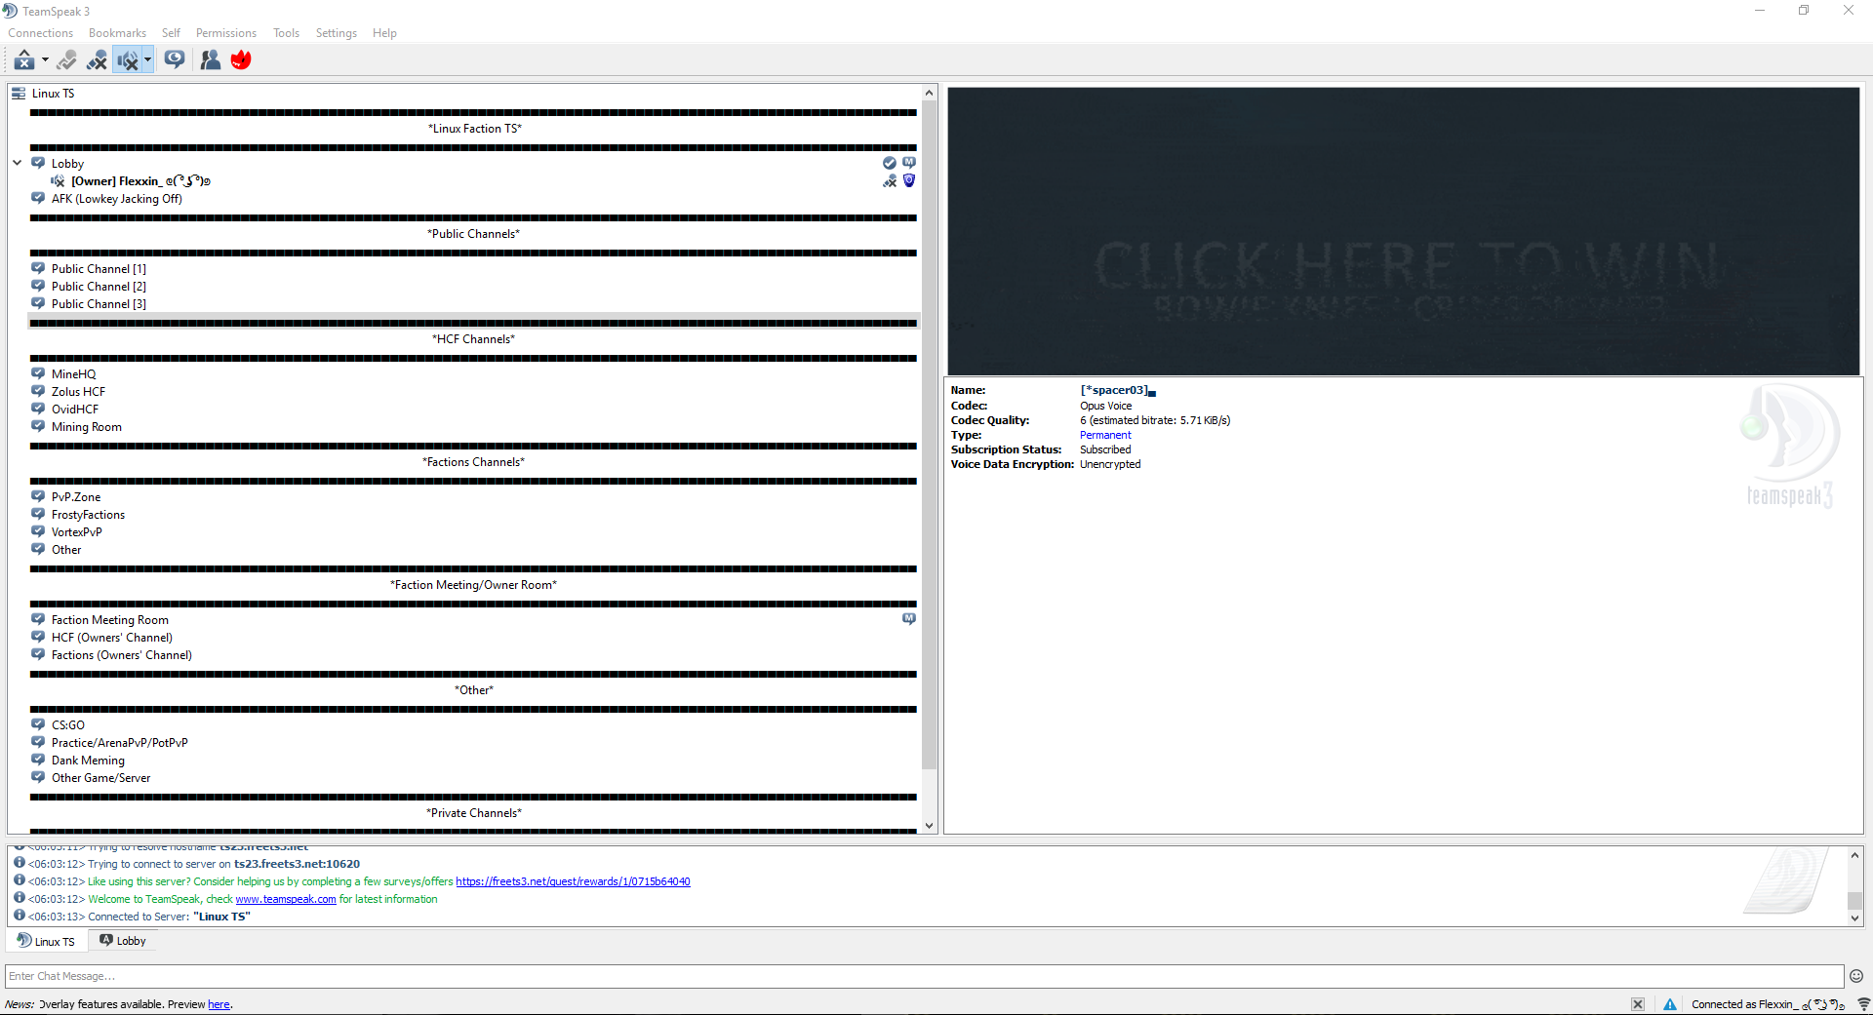This screenshot has width=1873, height=1015.
Task: Open the freets3.net quest rewards link
Action: point(573,881)
